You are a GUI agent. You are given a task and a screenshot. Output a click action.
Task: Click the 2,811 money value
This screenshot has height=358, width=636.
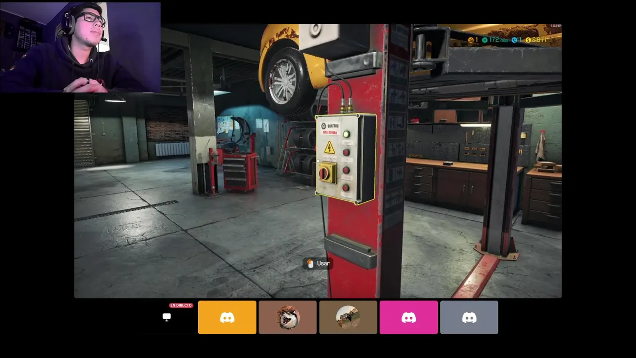coord(539,40)
